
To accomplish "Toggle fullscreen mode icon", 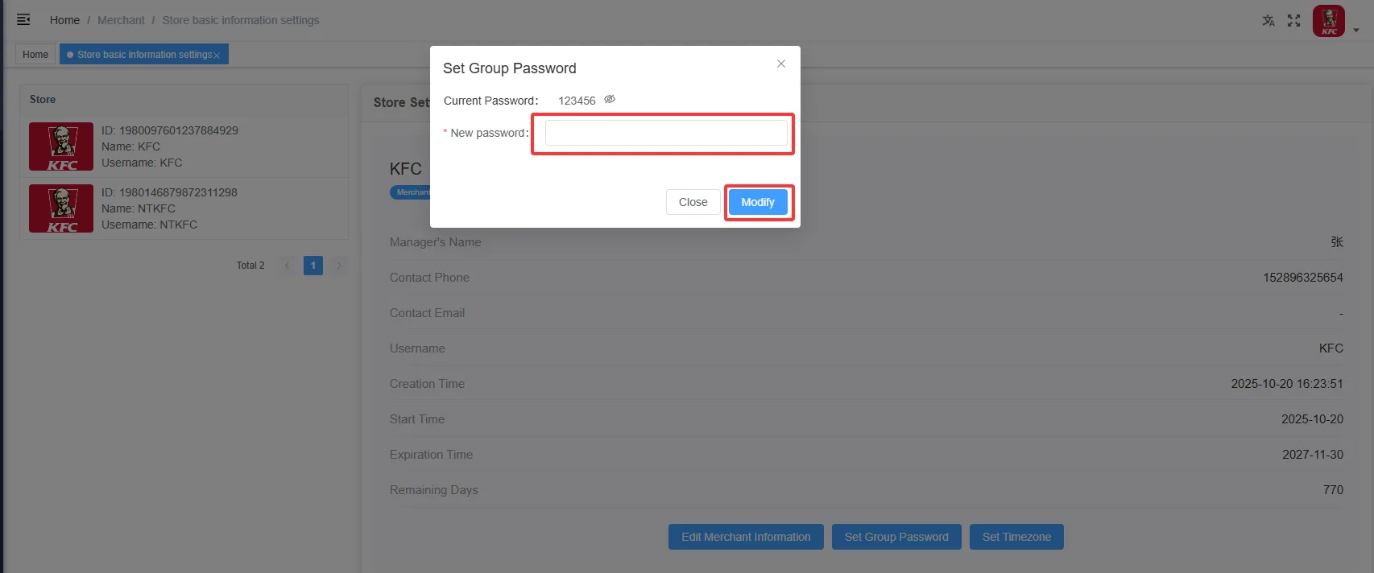I will click(1294, 21).
